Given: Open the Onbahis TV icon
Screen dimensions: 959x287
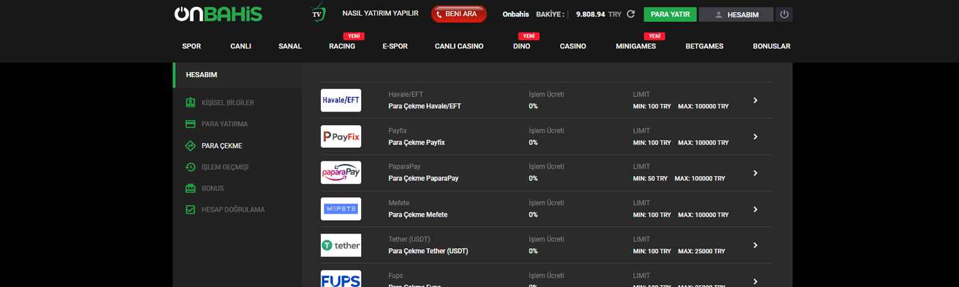Looking at the screenshot, I should tap(318, 13).
